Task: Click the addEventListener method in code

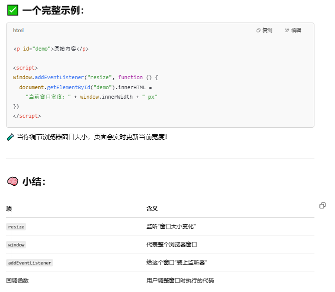Action: coord(59,77)
